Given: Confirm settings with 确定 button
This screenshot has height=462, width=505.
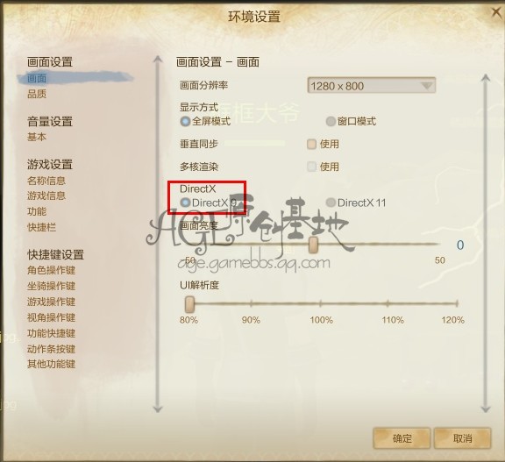Looking at the screenshot, I should [402, 438].
